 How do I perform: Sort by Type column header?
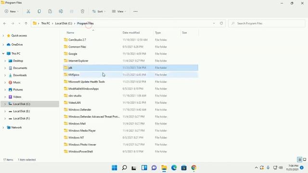(x=158, y=33)
